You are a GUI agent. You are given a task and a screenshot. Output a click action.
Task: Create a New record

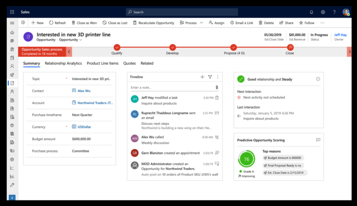point(37,23)
